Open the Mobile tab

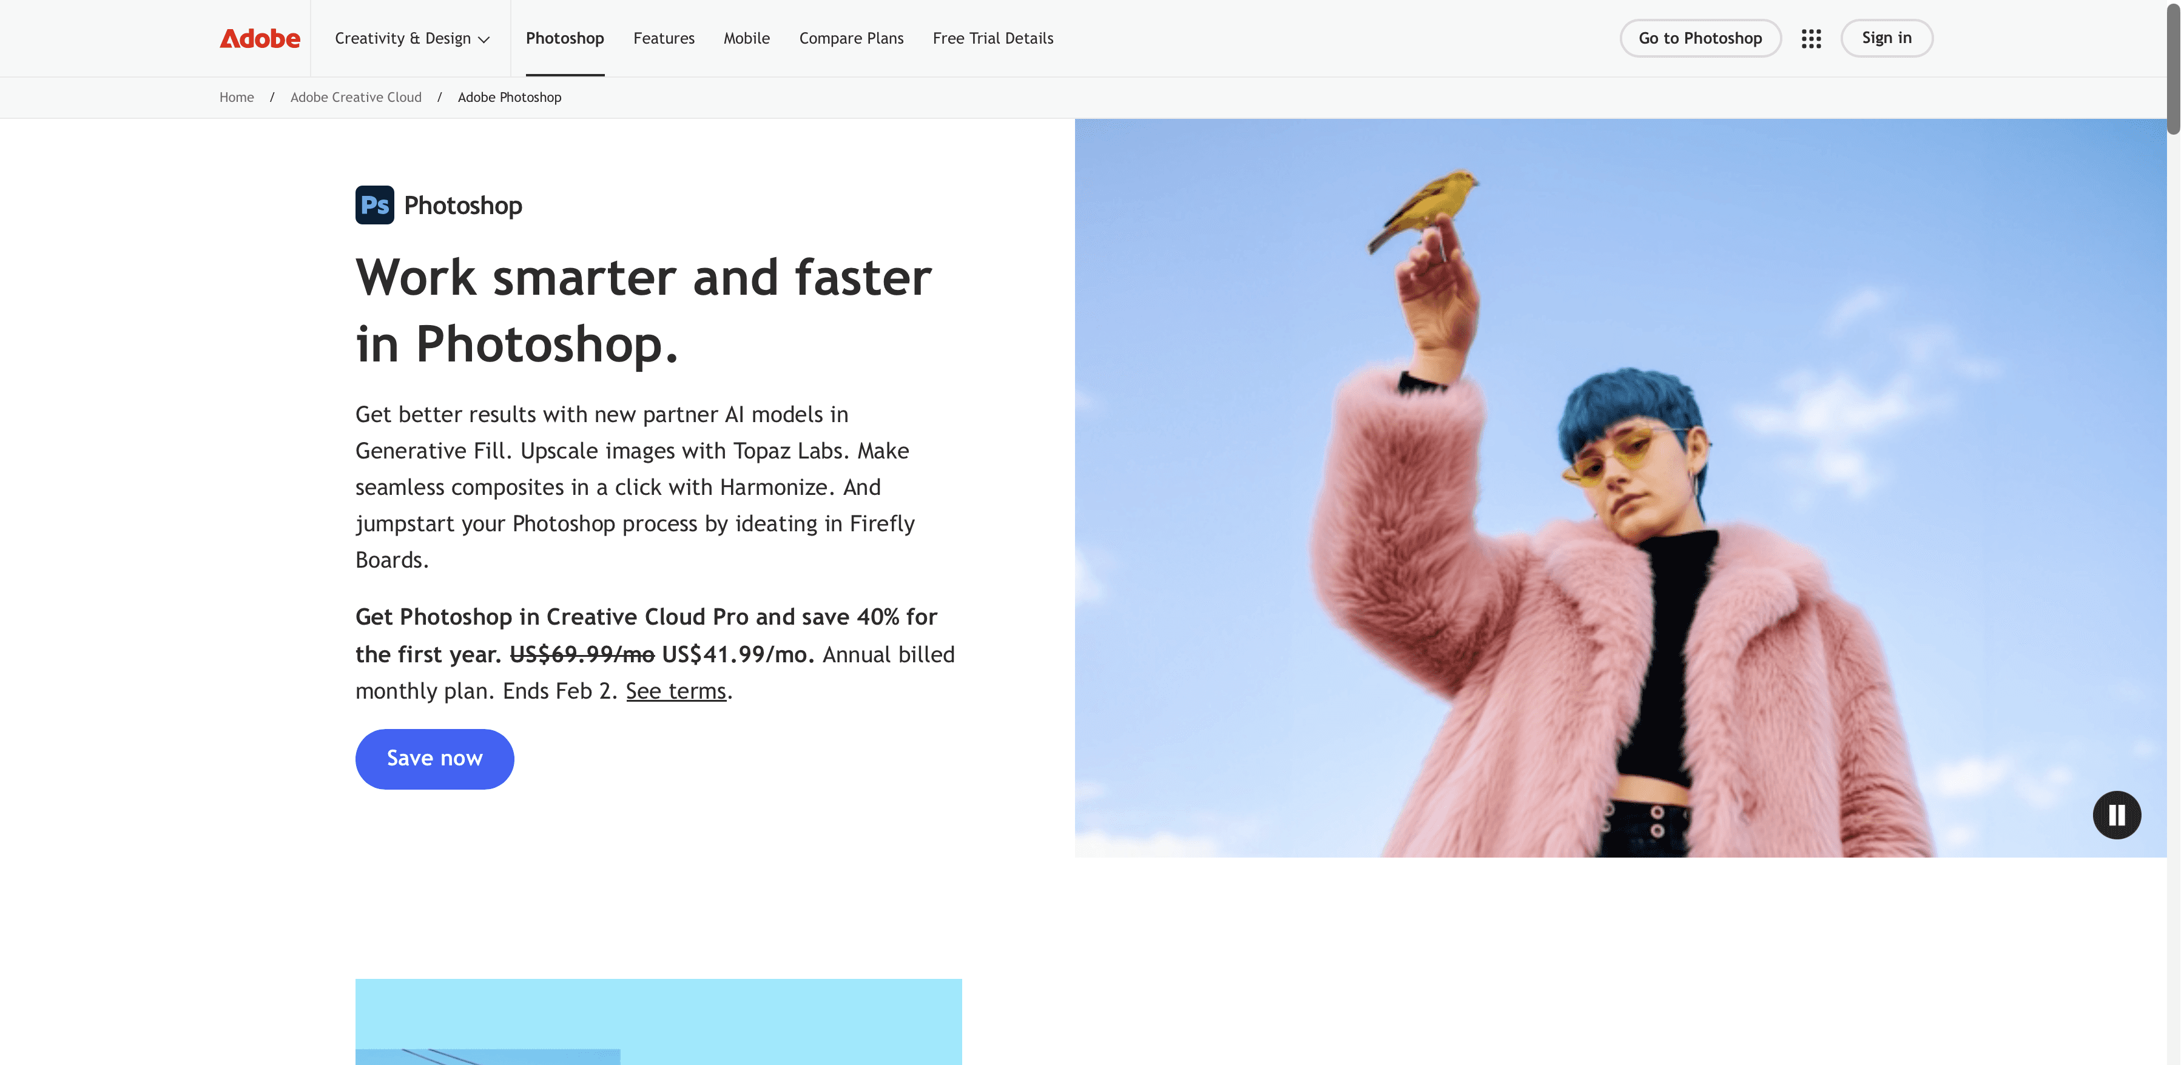tap(746, 38)
